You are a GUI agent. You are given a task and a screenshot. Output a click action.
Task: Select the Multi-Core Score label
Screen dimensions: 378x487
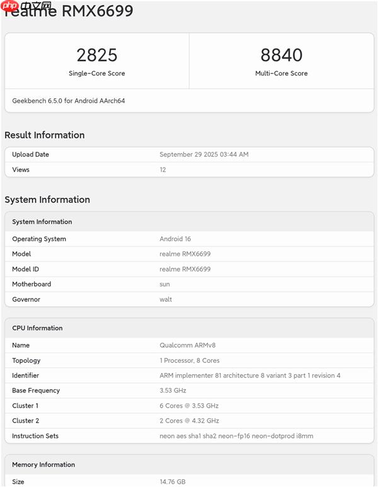[x=282, y=74]
